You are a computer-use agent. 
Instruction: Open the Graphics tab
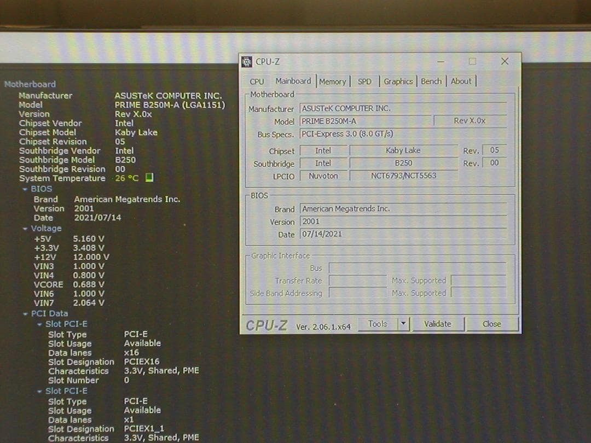pyautogui.click(x=398, y=81)
